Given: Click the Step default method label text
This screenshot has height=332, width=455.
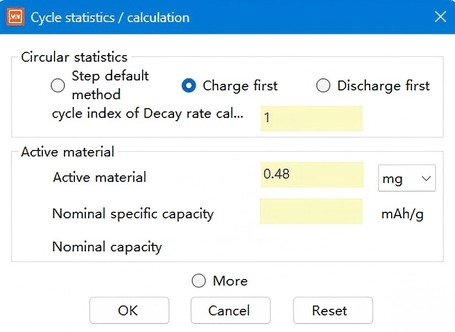Looking at the screenshot, I should coord(110,85).
